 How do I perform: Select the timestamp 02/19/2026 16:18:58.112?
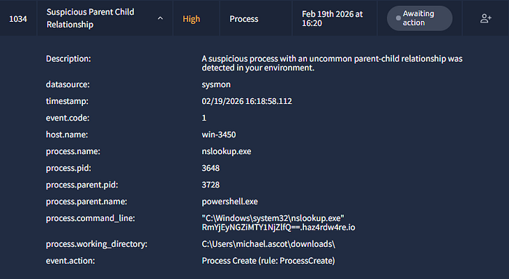[x=247, y=101]
